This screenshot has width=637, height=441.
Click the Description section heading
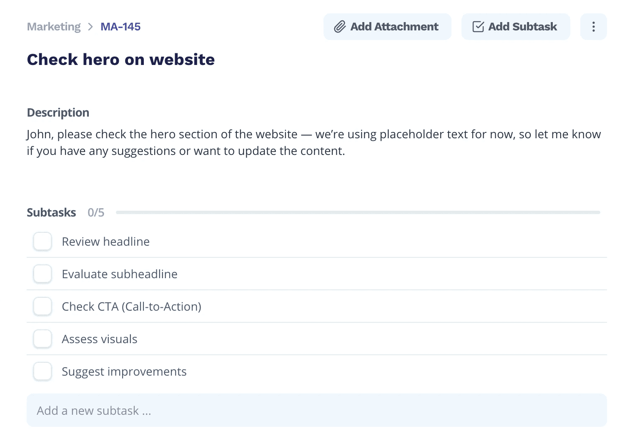coord(58,112)
